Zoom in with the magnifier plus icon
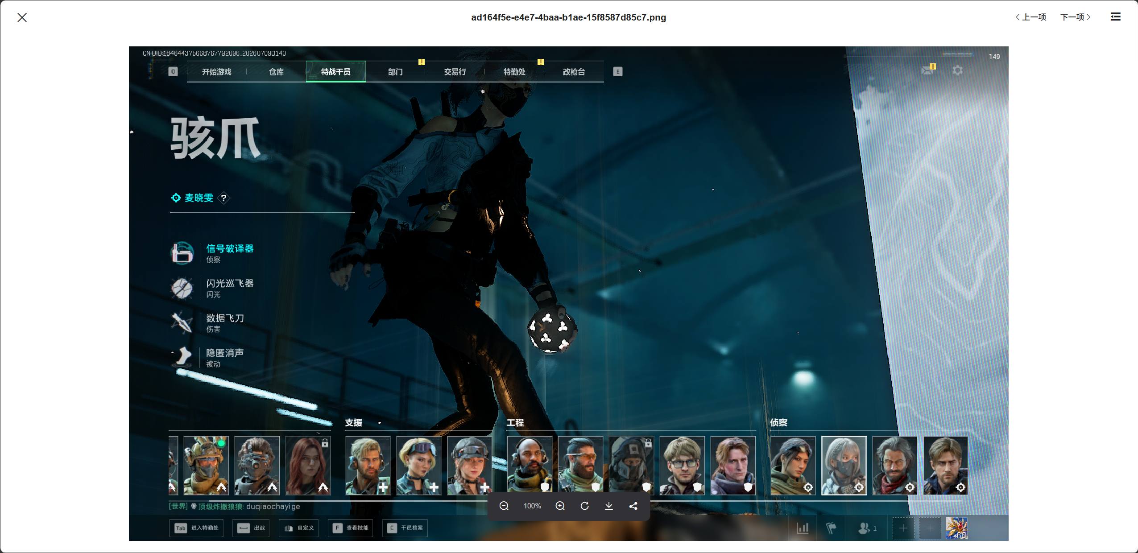 click(560, 506)
